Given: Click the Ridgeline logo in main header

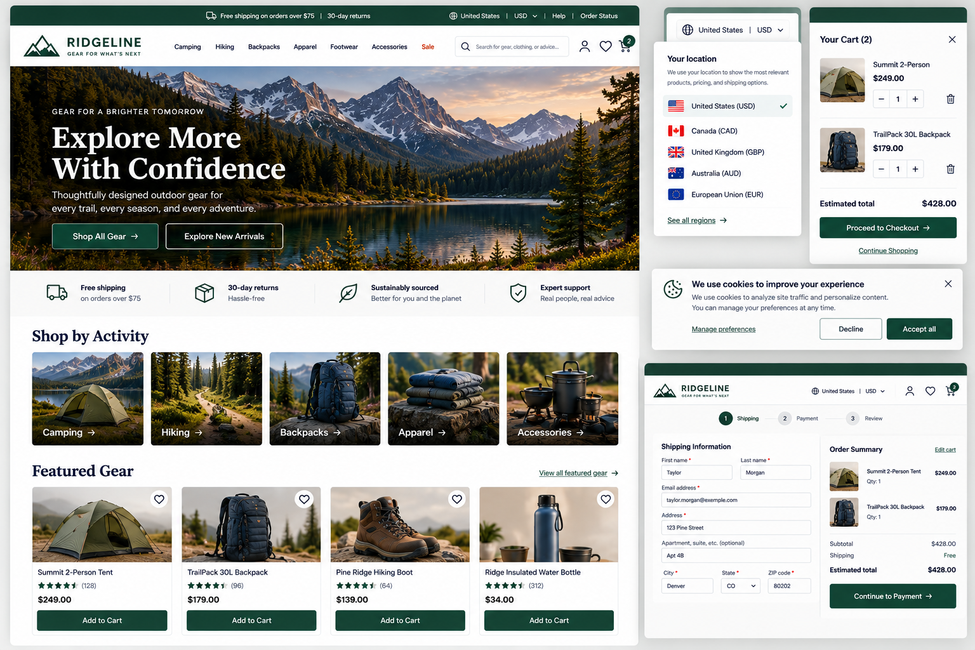Looking at the screenshot, I should 83,46.
